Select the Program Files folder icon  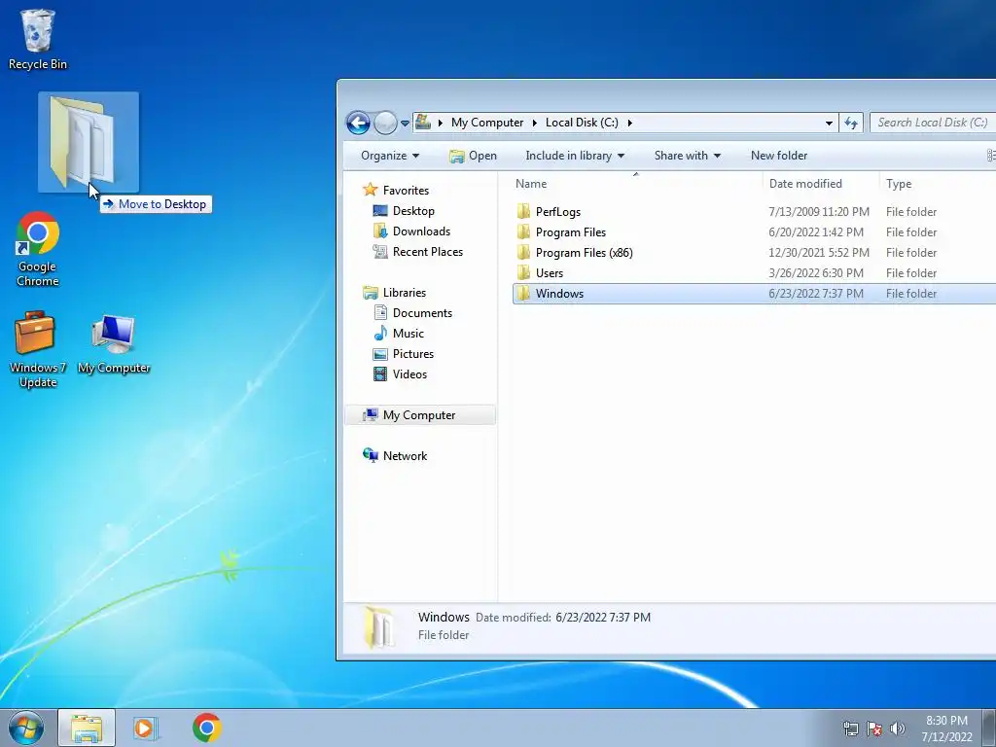(523, 231)
